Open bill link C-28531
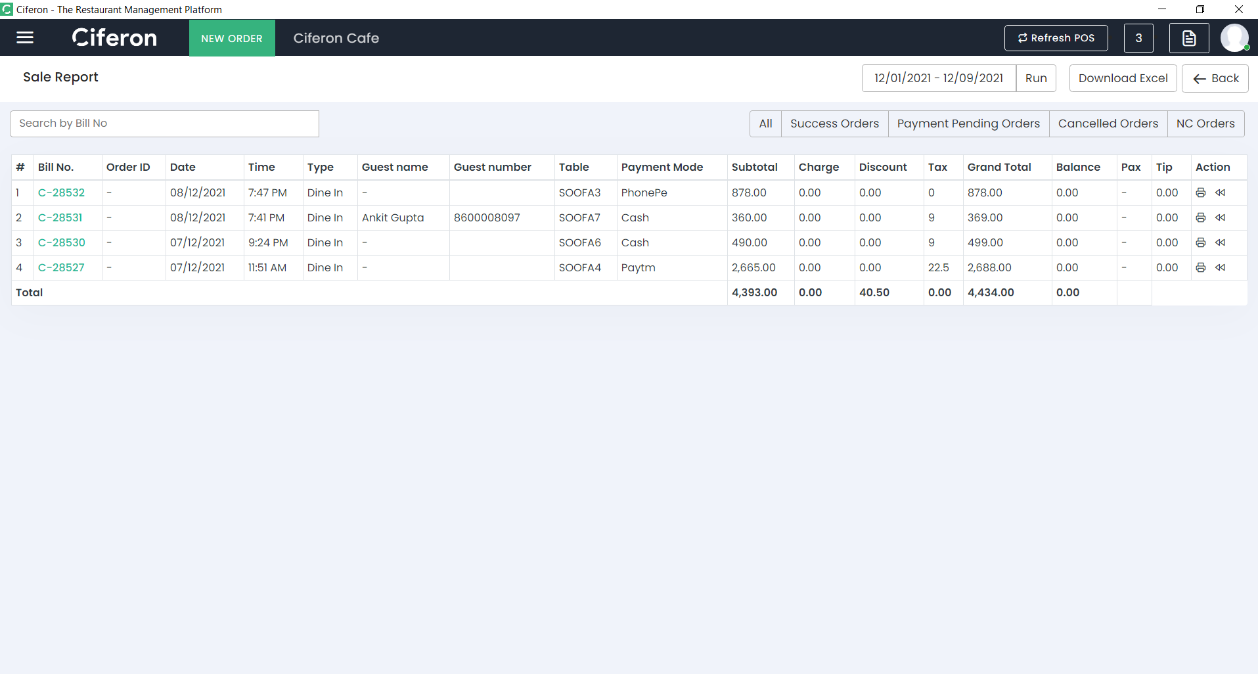The width and height of the screenshot is (1258, 674). (60, 217)
